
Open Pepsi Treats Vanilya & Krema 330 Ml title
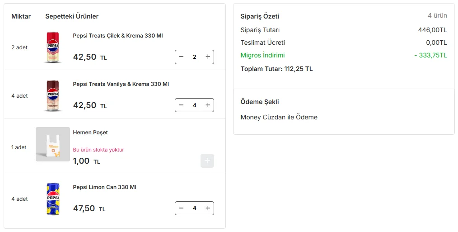[x=121, y=84]
